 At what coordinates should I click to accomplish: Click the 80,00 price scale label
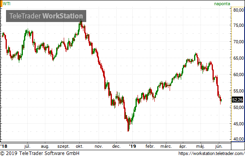[239, 10]
